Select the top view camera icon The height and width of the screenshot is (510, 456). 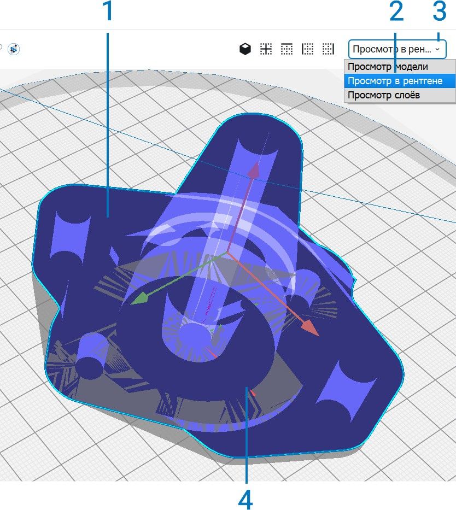pyautogui.click(x=287, y=49)
